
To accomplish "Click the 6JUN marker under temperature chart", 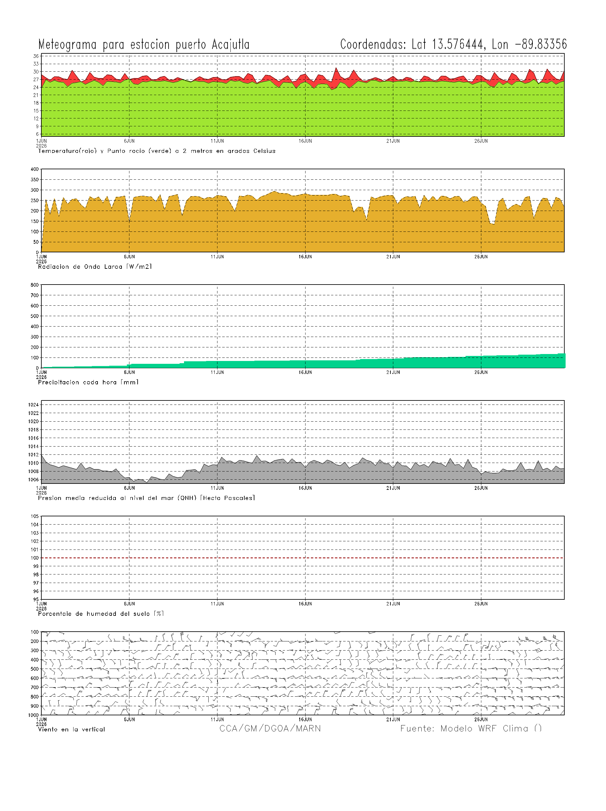I will point(129,141).
